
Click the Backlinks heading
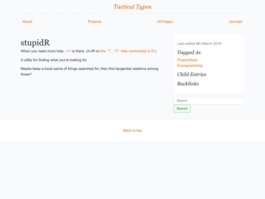pyautogui.click(x=188, y=84)
